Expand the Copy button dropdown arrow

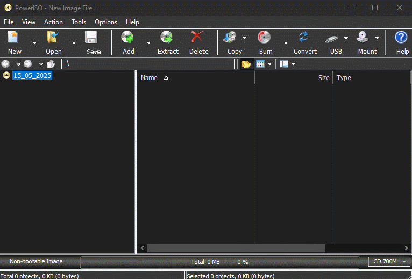pyautogui.click(x=244, y=38)
